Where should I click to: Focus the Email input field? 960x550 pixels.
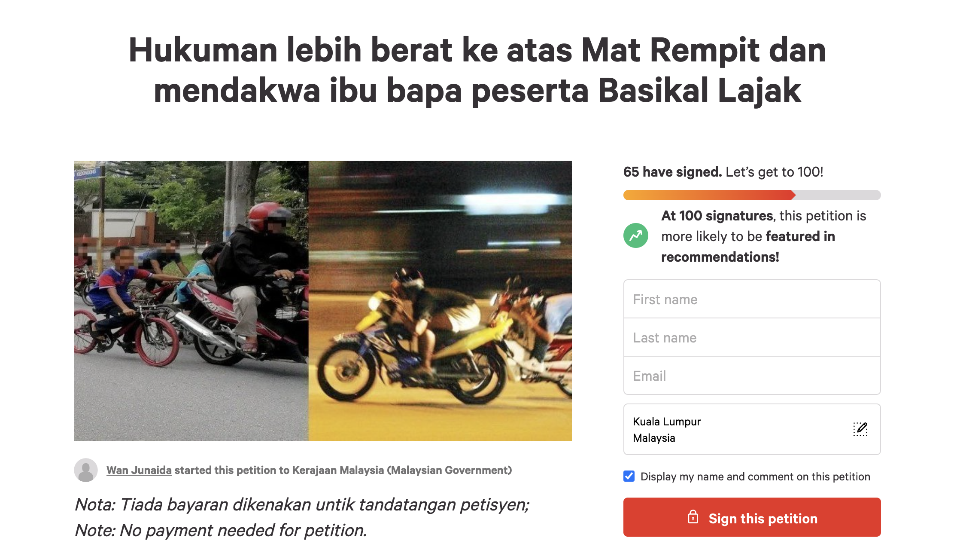[x=752, y=376]
